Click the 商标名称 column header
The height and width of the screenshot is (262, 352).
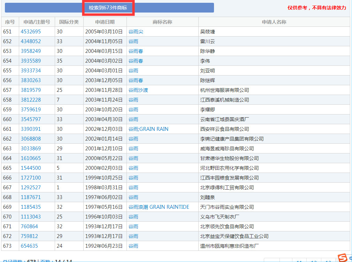coord(162,22)
